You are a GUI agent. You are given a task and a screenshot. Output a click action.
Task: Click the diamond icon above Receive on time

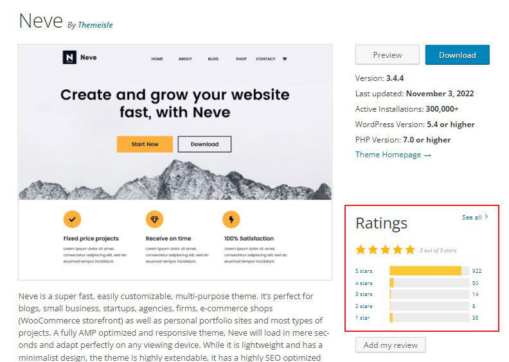tap(154, 219)
